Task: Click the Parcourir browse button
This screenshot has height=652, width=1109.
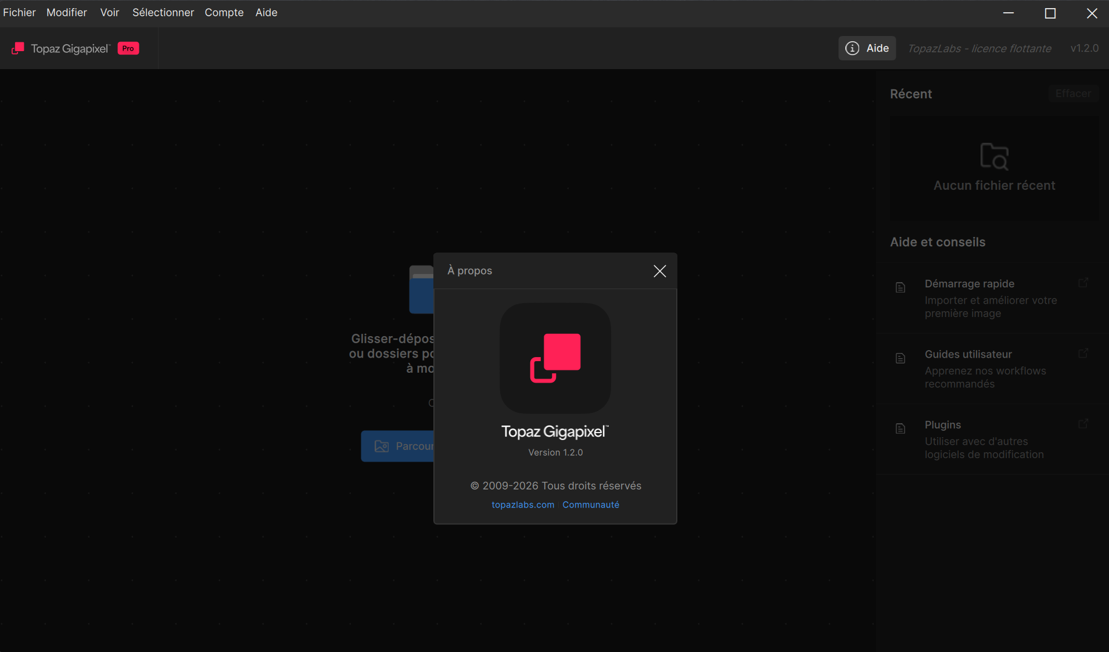Action: pyautogui.click(x=398, y=446)
